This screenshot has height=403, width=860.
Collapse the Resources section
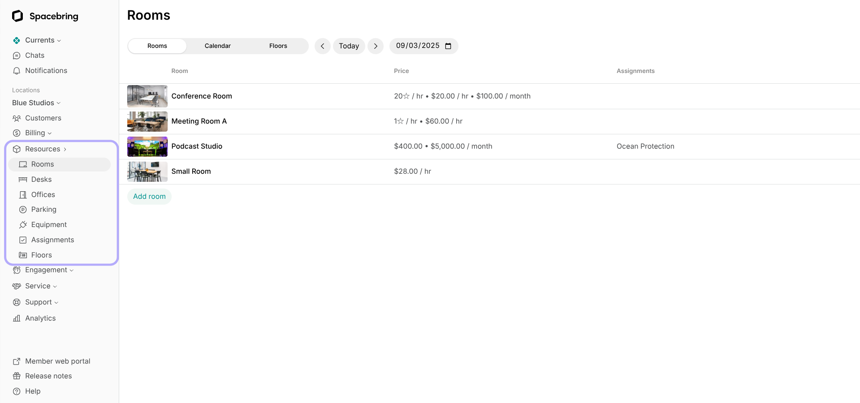point(46,149)
